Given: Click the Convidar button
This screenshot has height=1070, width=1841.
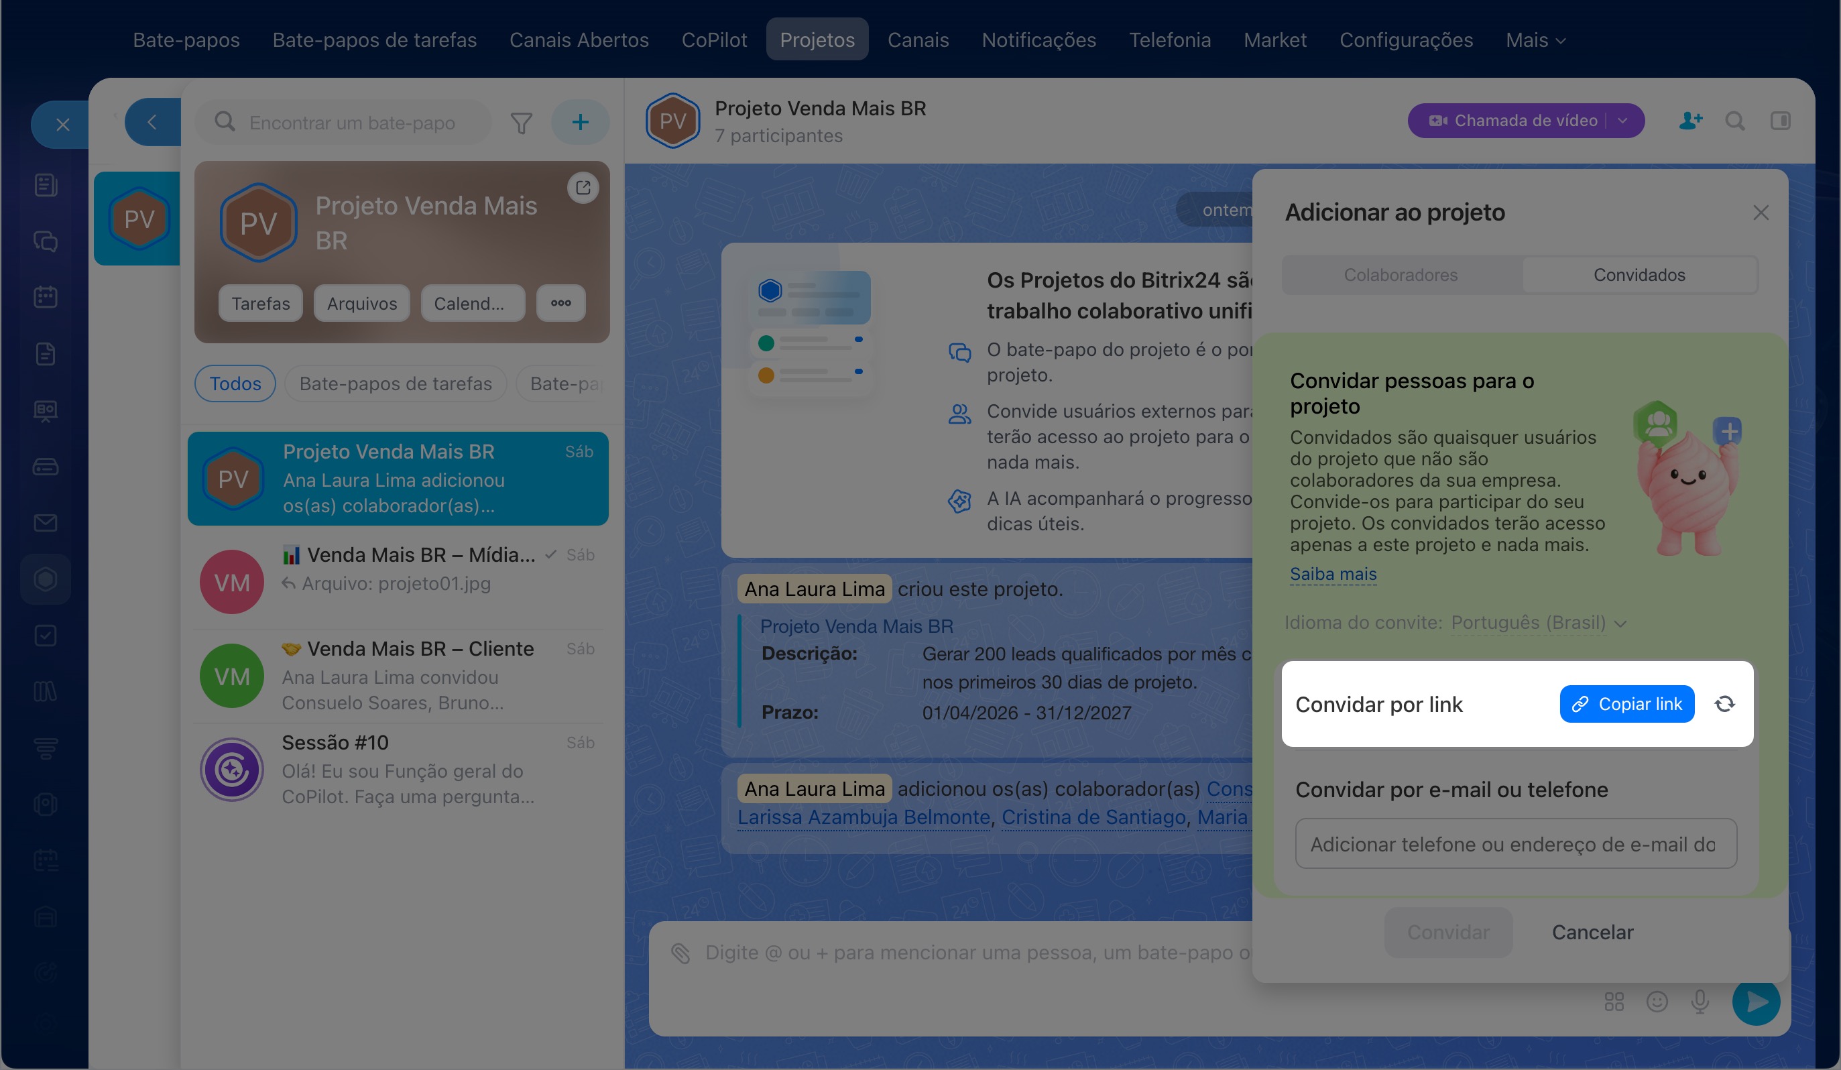Looking at the screenshot, I should 1448,932.
